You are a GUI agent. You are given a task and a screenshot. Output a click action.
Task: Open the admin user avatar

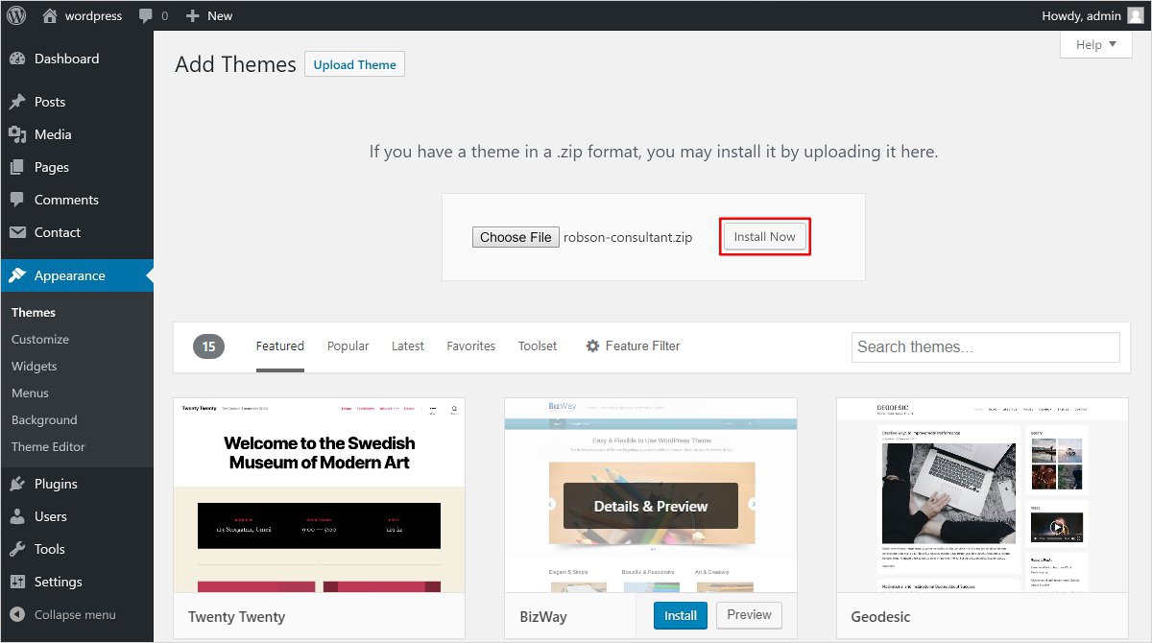[x=1136, y=15]
